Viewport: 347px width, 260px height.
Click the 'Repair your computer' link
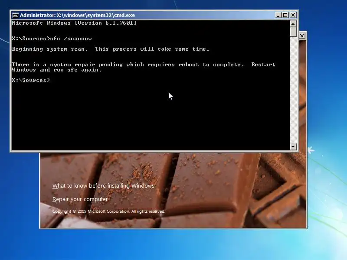point(80,199)
